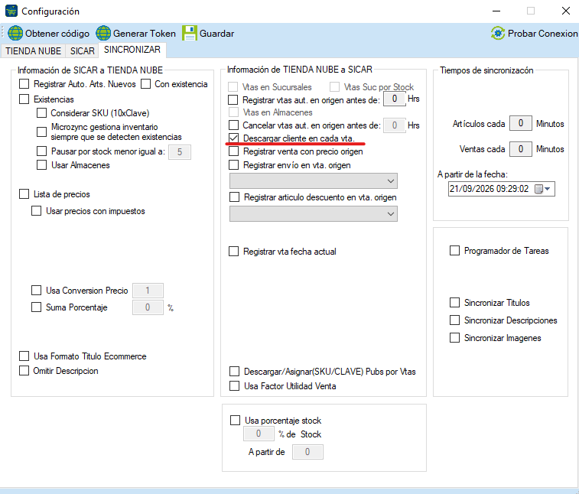Check Sincronizar Descripciones
Image resolution: width=579 pixels, height=494 pixels.
pos(454,320)
